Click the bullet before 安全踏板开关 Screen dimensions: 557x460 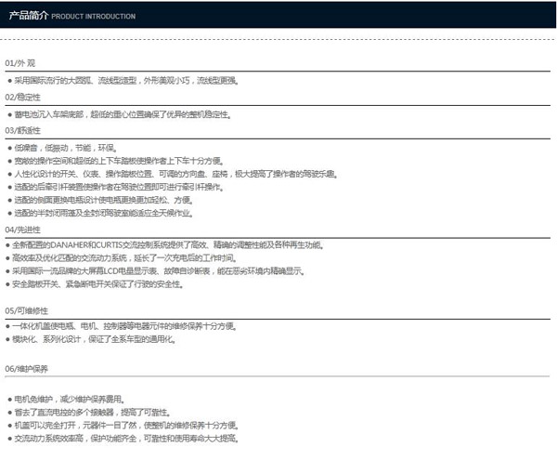tap(8, 283)
